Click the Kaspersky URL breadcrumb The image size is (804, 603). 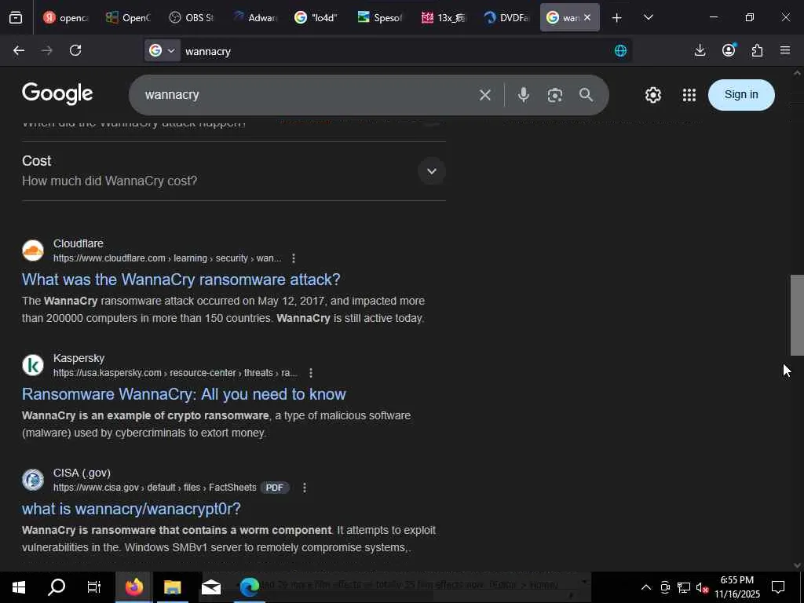tap(175, 373)
